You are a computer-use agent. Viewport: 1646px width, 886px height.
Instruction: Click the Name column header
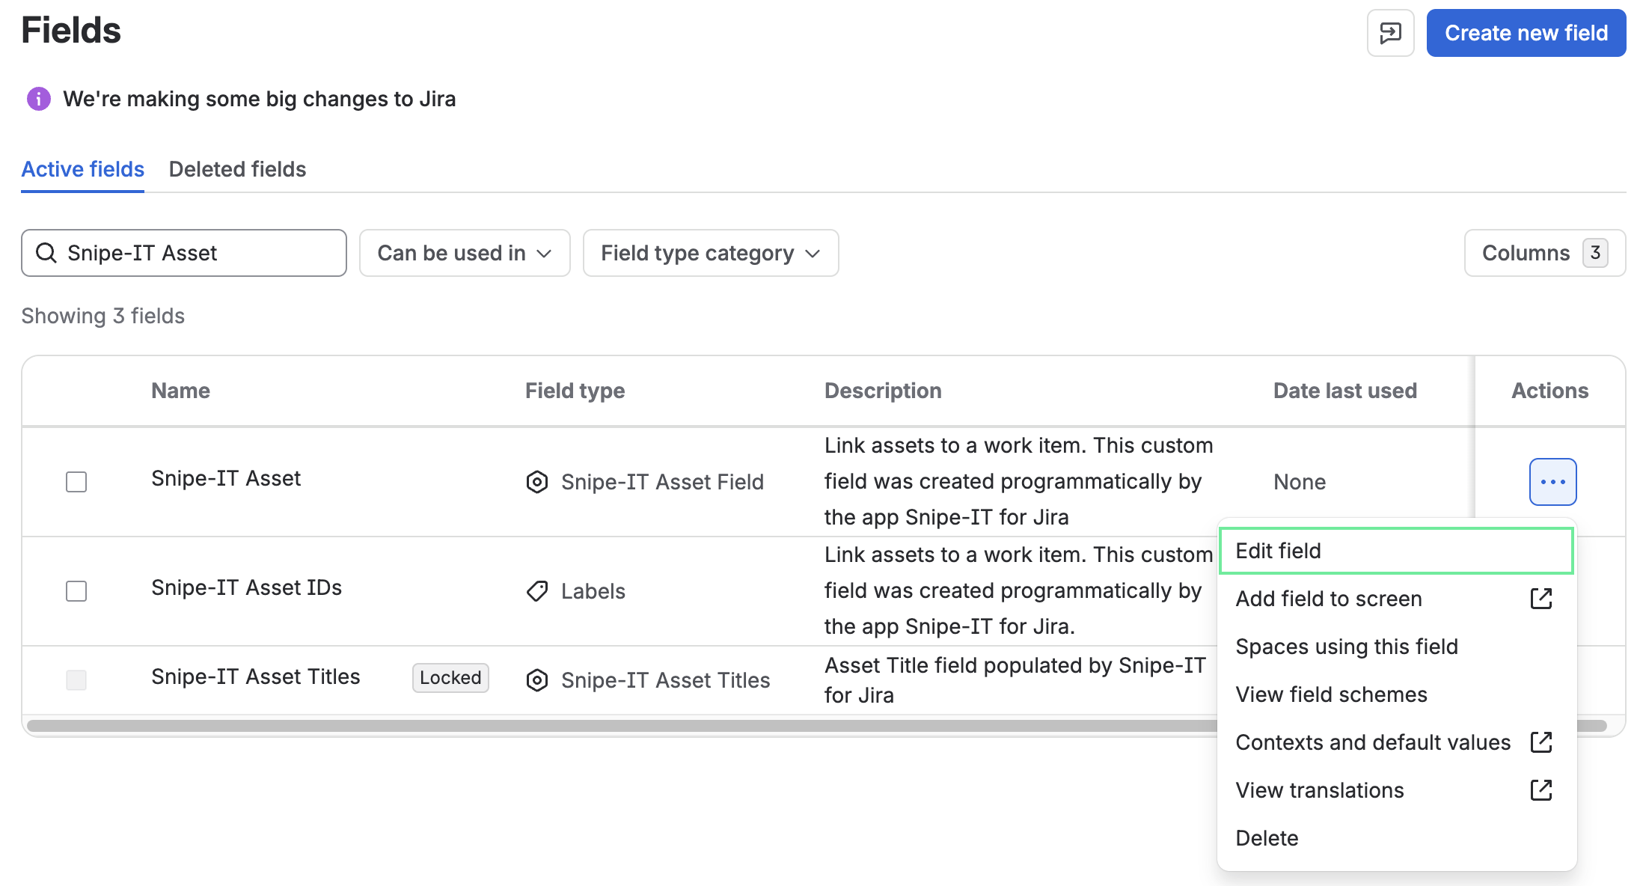tap(180, 391)
